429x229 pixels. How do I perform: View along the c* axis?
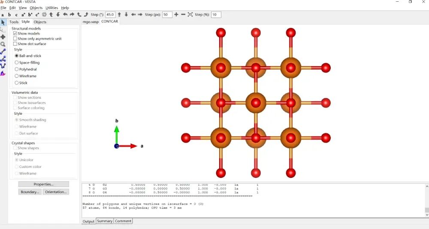(x=37, y=15)
